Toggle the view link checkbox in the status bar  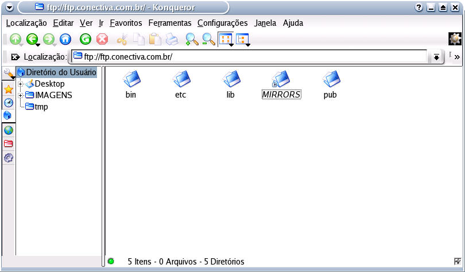pos(458,261)
